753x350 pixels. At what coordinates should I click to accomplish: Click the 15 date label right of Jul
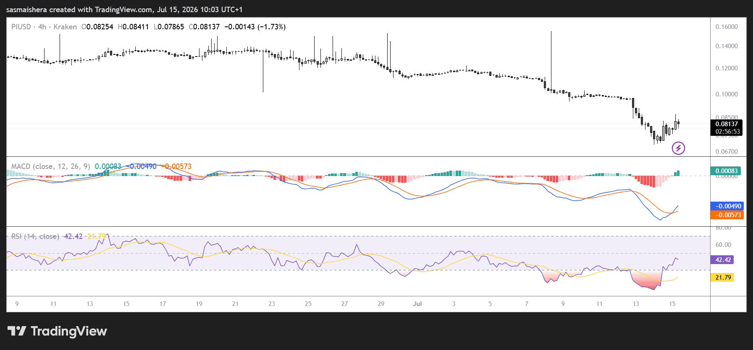point(672,304)
